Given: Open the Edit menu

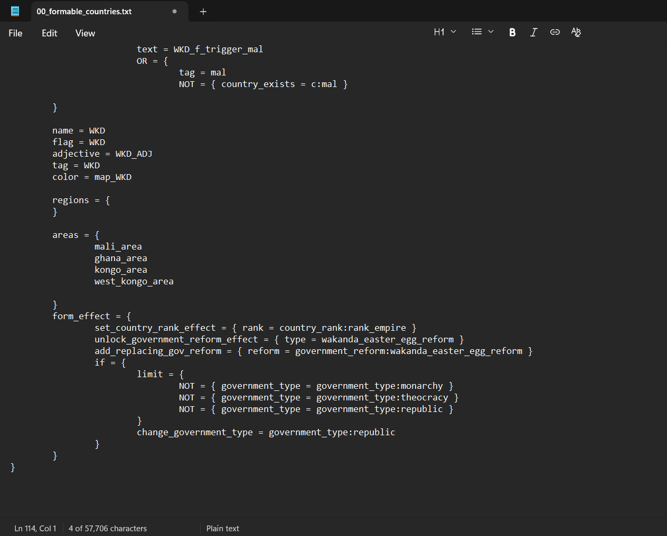Looking at the screenshot, I should point(50,33).
